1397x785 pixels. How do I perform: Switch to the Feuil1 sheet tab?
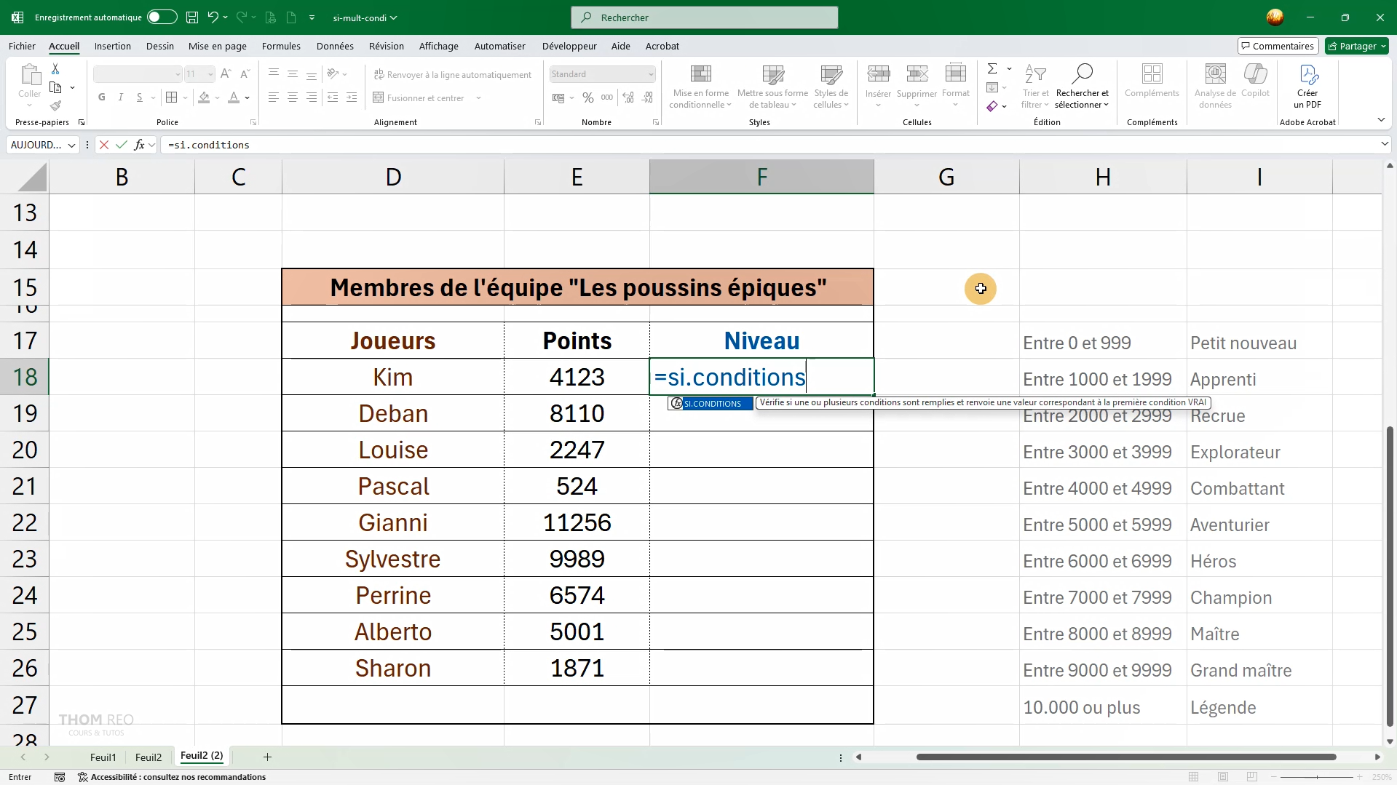[103, 757]
